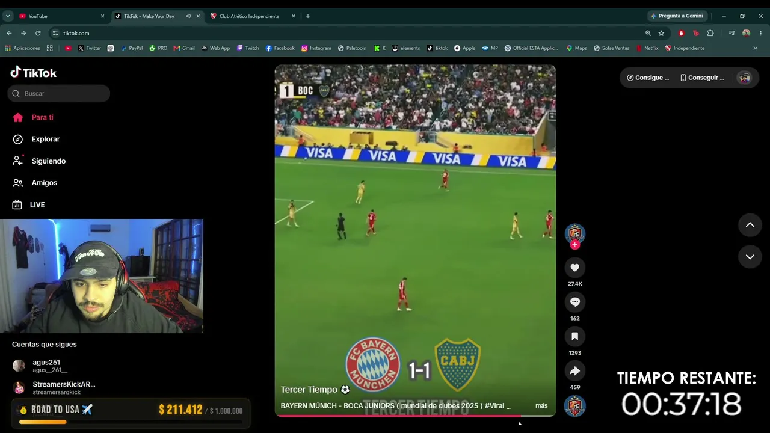This screenshot has width=770, height=433.
Task: Click the 'Conseguir ...' app button
Action: 702,78
